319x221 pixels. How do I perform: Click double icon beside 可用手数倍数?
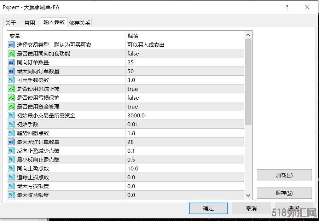(11, 80)
